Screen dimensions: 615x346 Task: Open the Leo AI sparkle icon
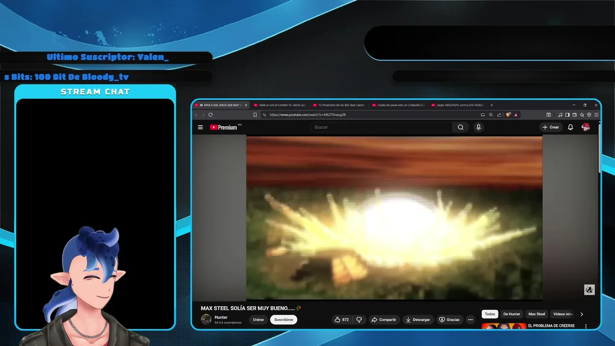point(582,115)
